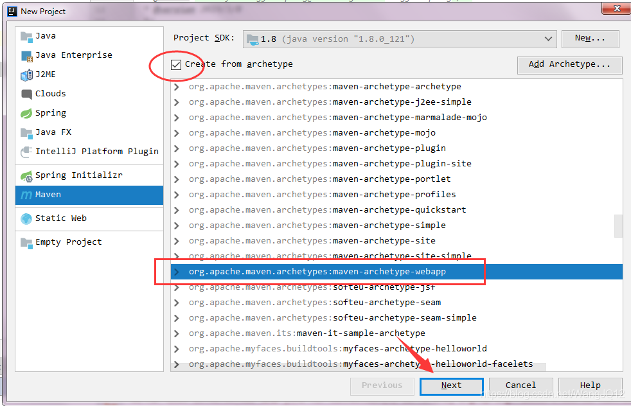The width and height of the screenshot is (631, 406).
Task: Click the Java Enterprise icon
Action: click(26, 57)
